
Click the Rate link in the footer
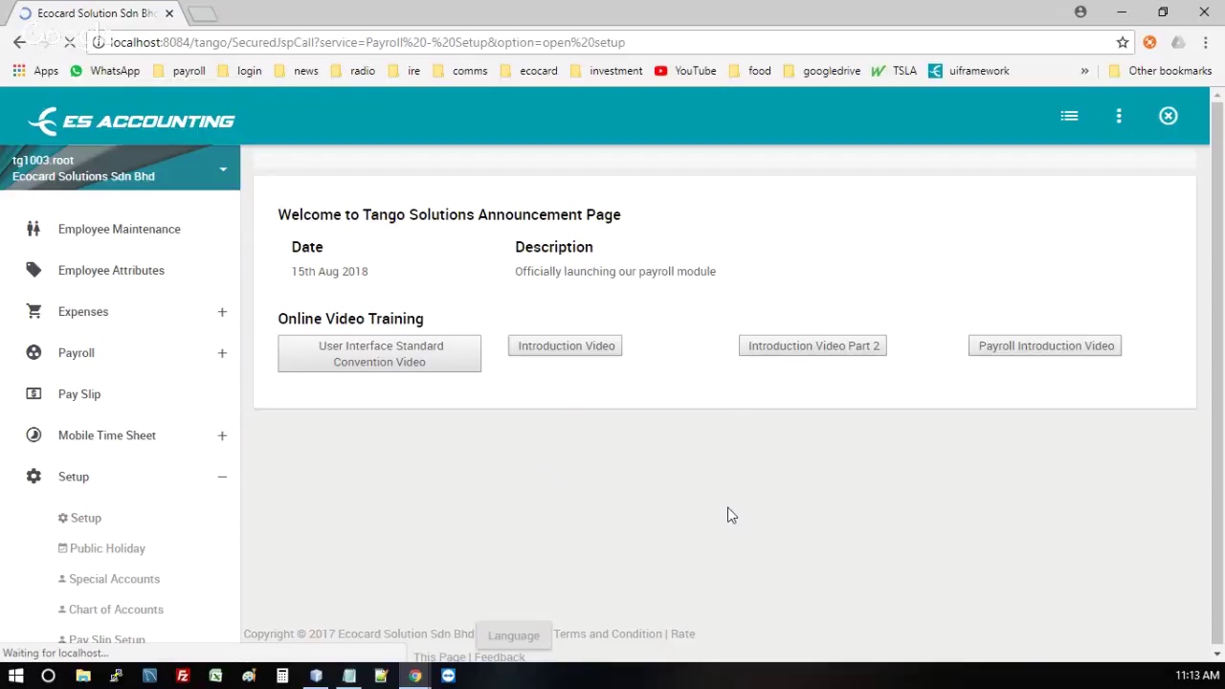(x=683, y=633)
